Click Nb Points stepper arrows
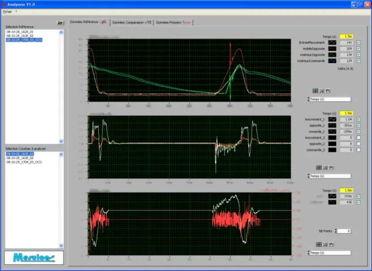 (x=336, y=231)
